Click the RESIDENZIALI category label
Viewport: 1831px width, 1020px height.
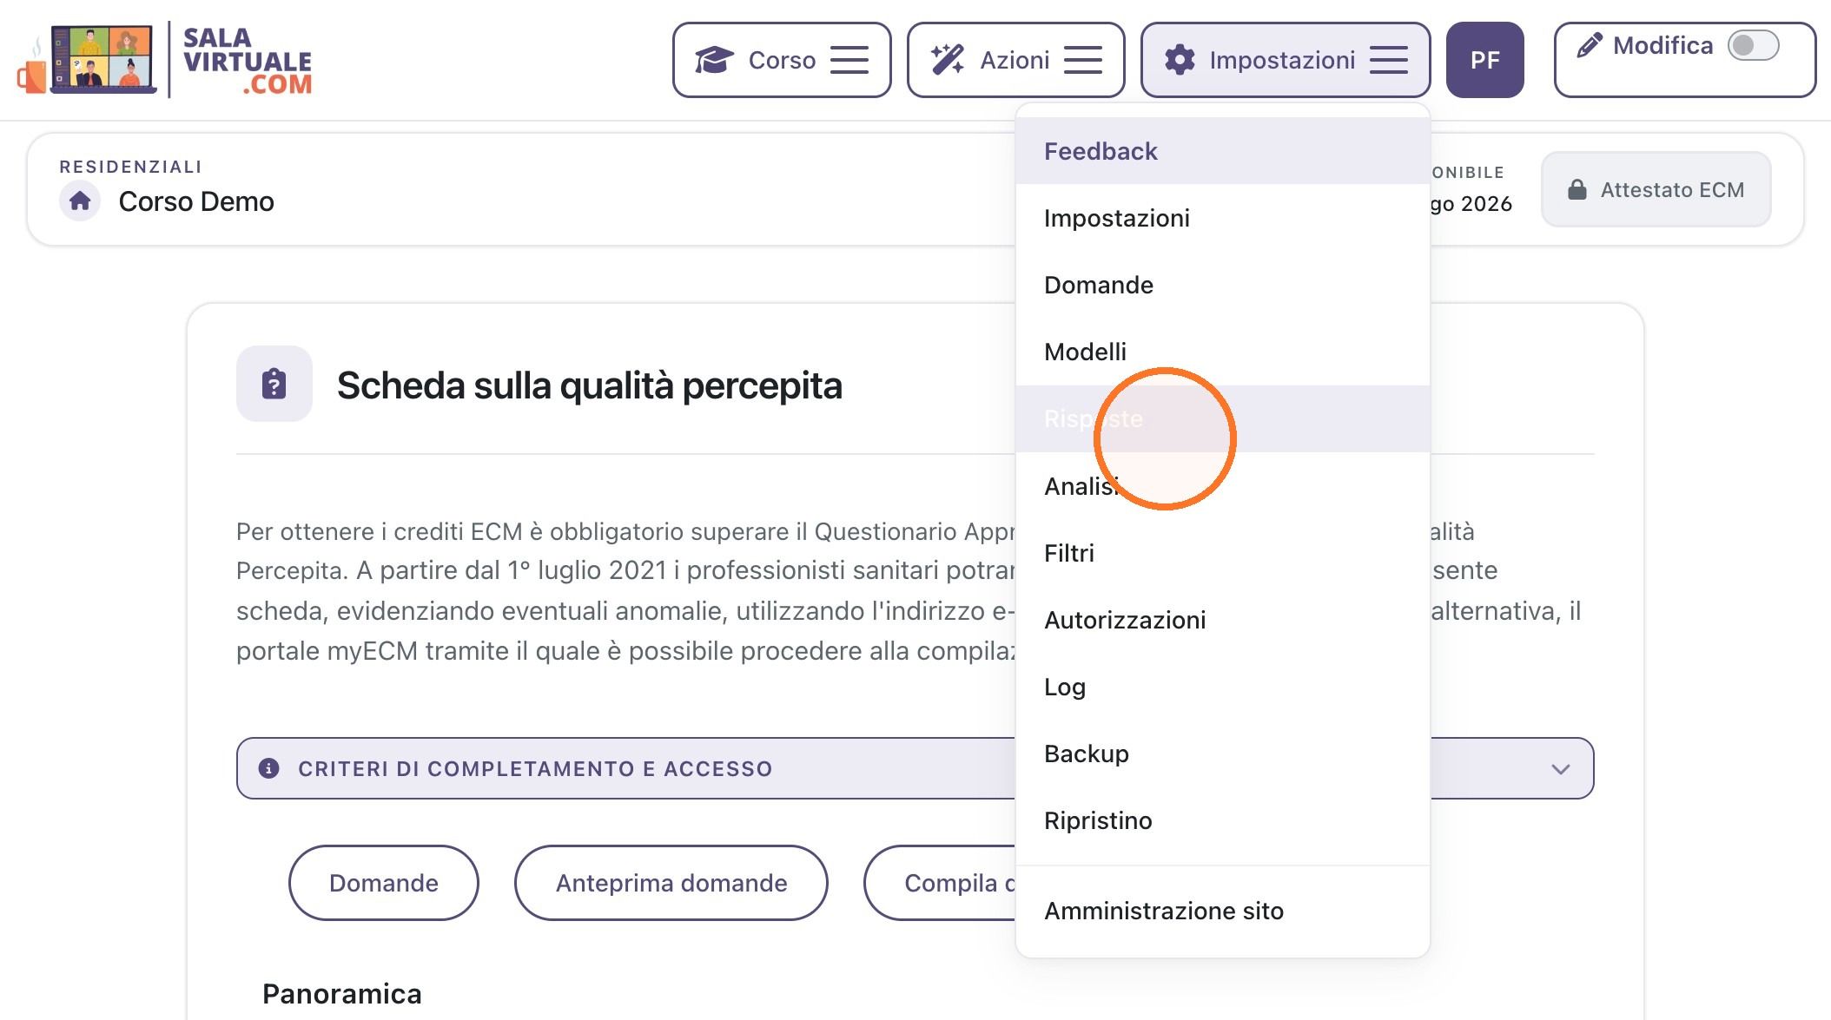click(x=130, y=166)
